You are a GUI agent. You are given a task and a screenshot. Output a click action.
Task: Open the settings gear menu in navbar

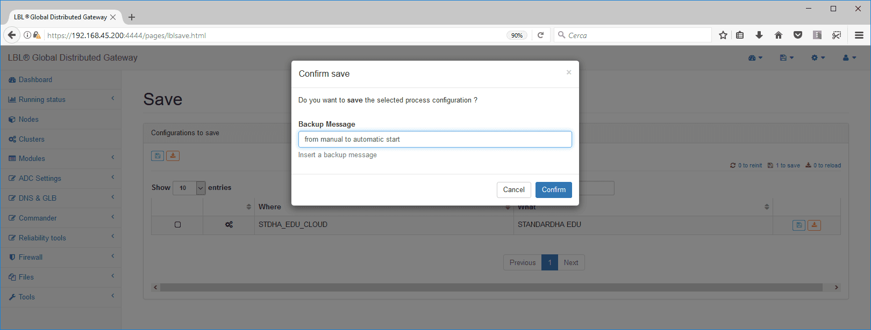[x=818, y=58]
